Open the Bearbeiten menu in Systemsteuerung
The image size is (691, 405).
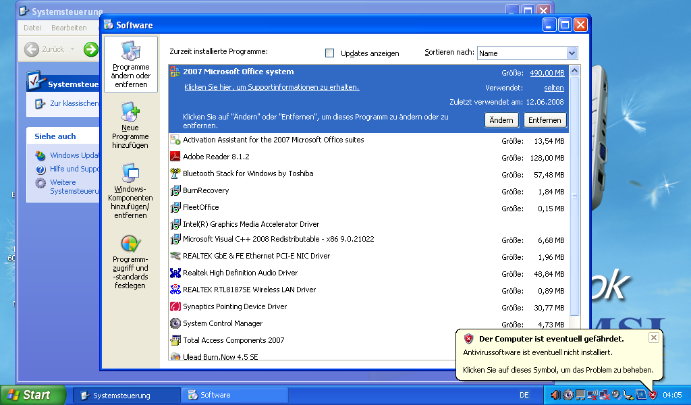click(x=69, y=28)
